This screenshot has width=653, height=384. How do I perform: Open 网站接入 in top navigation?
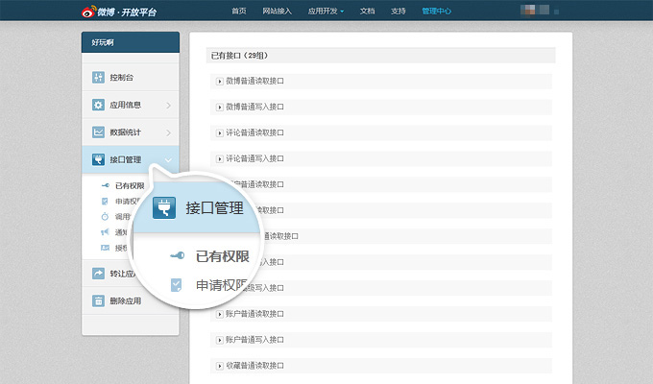(x=277, y=12)
